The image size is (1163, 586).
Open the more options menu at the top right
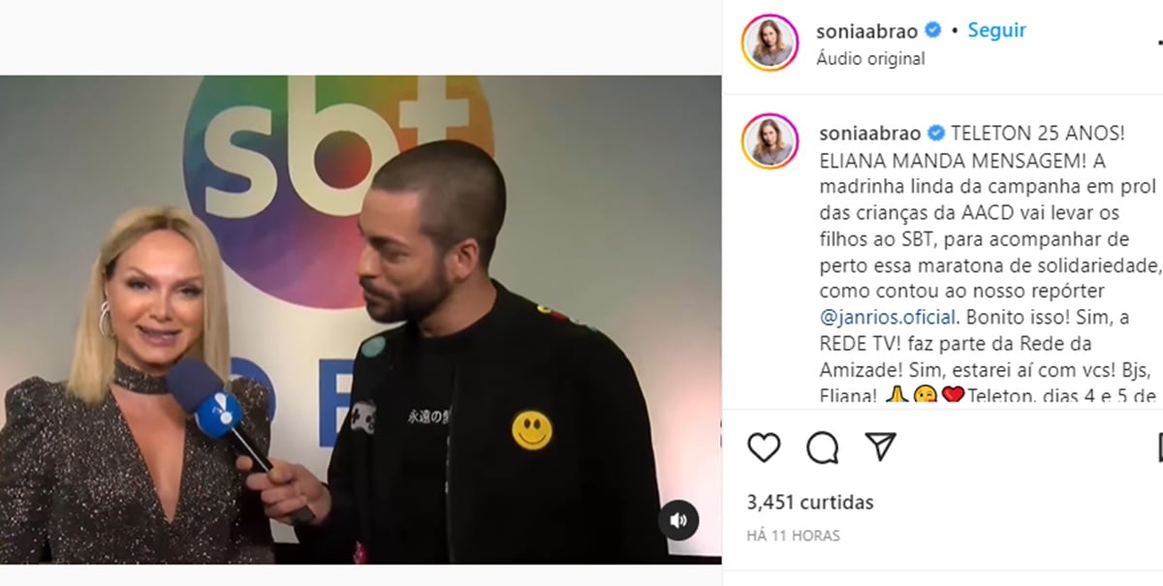coord(1159,43)
